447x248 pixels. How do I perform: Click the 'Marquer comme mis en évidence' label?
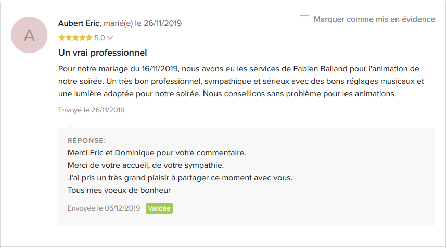click(x=374, y=19)
